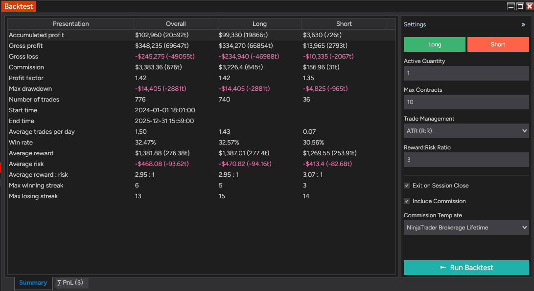Open the ∑ PnL ($) tab
The height and width of the screenshot is (291, 534).
click(x=70, y=283)
